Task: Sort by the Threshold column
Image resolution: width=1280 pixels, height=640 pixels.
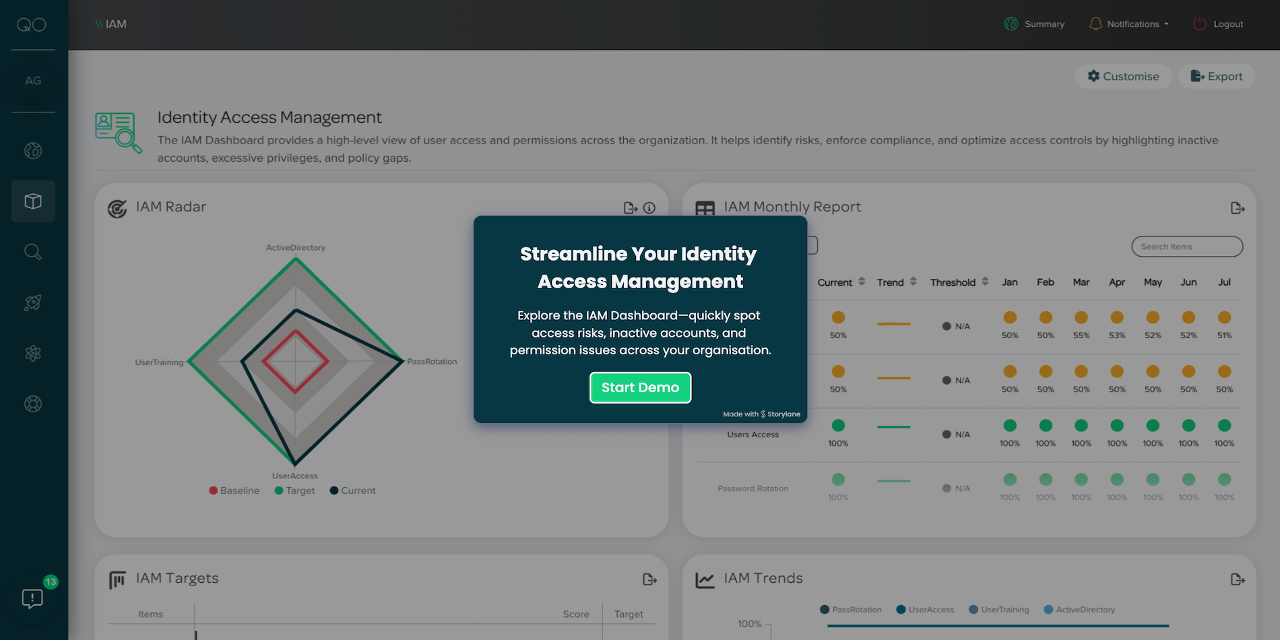Action: [x=959, y=282]
